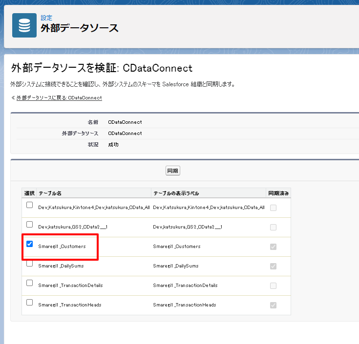Click display label Smaregi1_TransactionDetails
The width and height of the screenshot is (359, 344).
(x=185, y=286)
